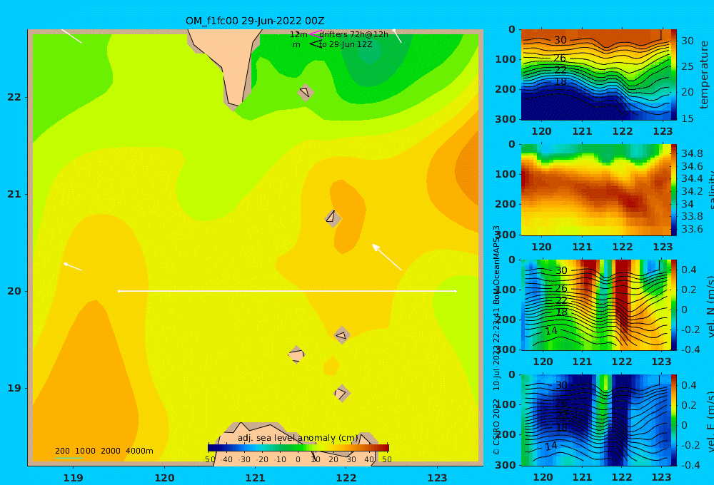Viewport: 714px width, 485px height.
Task: Click the 15 tick on the temperature colorbar
Action: tap(688, 118)
